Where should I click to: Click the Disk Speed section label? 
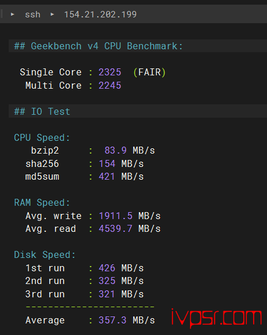tap(45, 255)
